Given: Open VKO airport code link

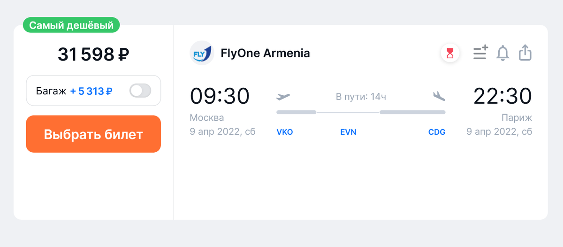Looking at the screenshot, I should coord(285,132).
